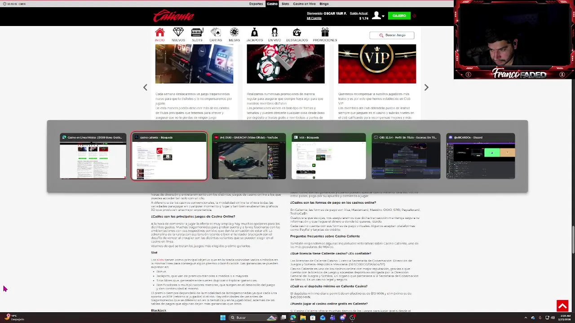Open Microsoft Edge from the taskbar

pyautogui.click(x=293, y=318)
